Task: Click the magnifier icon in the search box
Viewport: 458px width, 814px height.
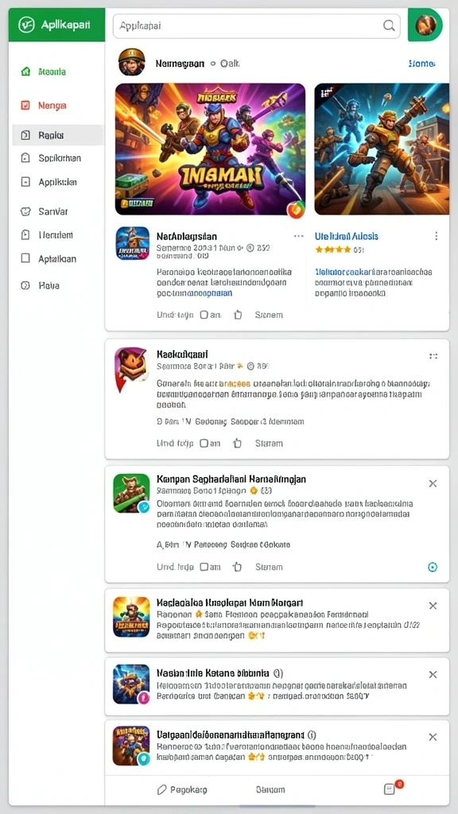Action: 388,25
